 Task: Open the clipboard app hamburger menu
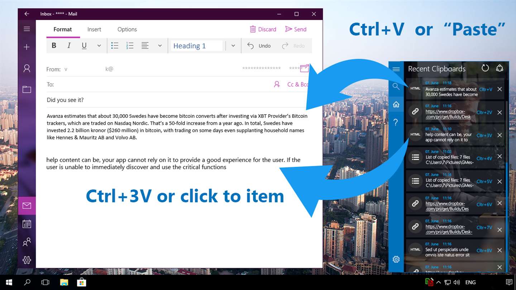pyautogui.click(x=396, y=69)
